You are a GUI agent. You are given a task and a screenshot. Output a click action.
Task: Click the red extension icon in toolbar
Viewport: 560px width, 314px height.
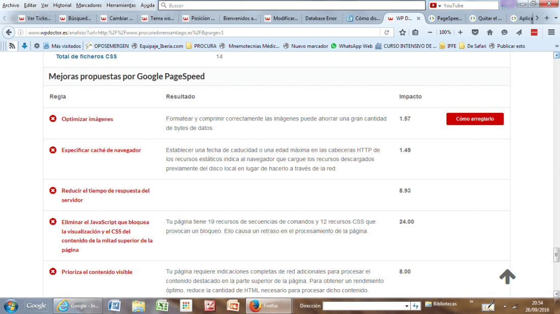click(534, 33)
